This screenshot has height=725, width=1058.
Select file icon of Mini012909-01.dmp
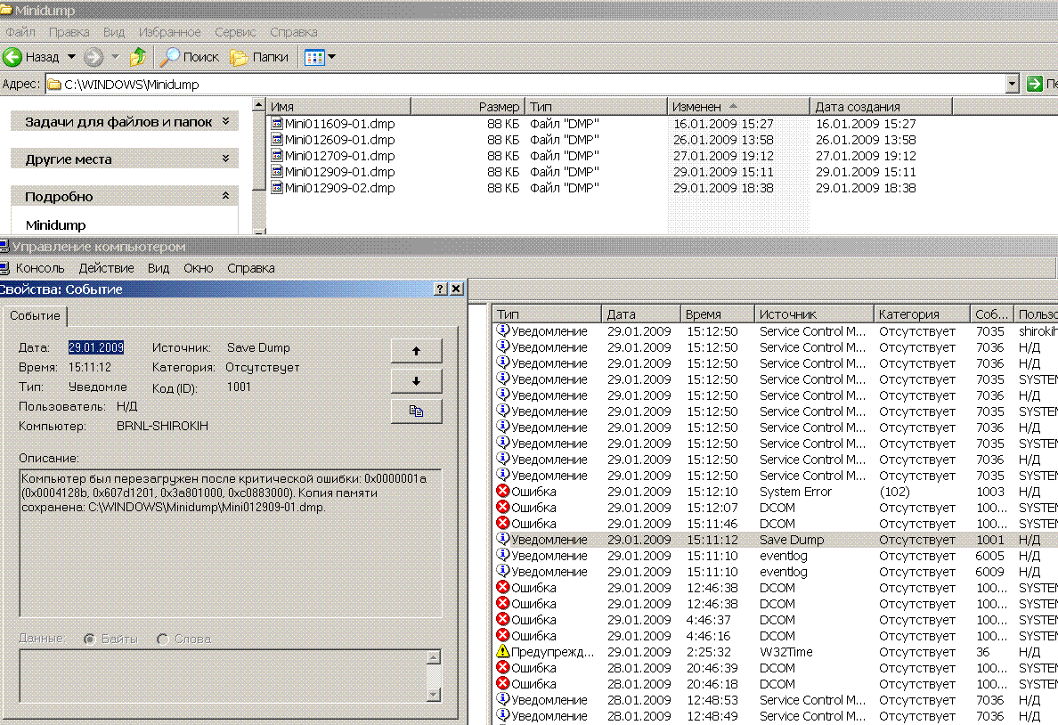tap(277, 172)
